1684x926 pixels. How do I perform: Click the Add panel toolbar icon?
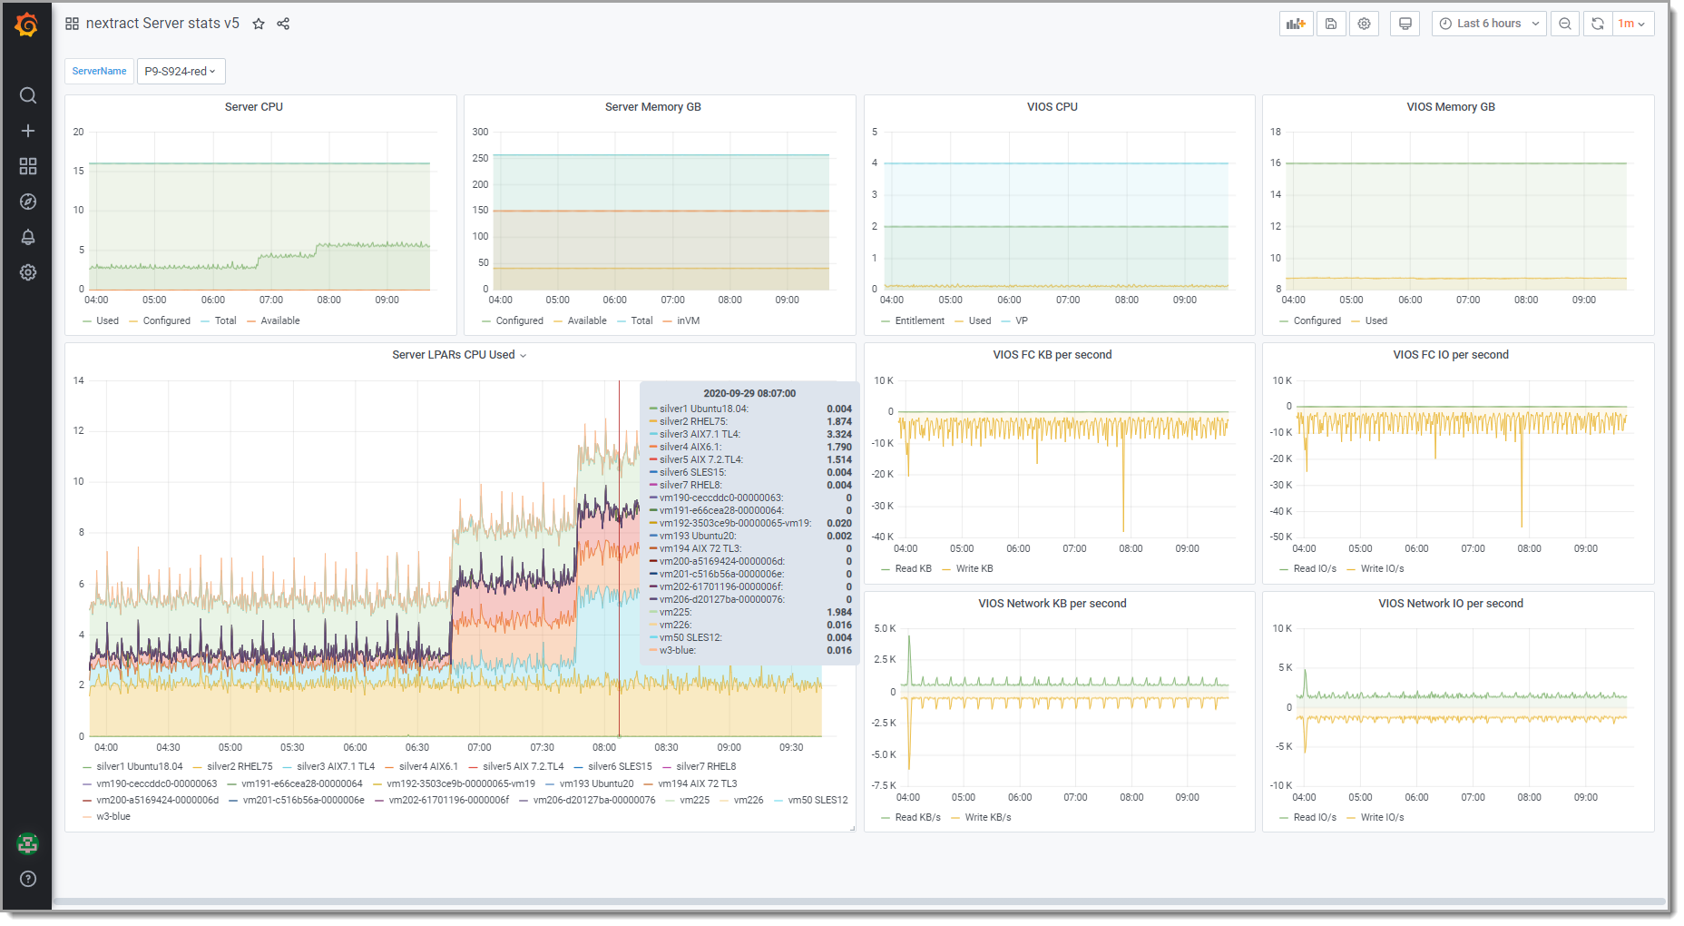tap(1296, 24)
